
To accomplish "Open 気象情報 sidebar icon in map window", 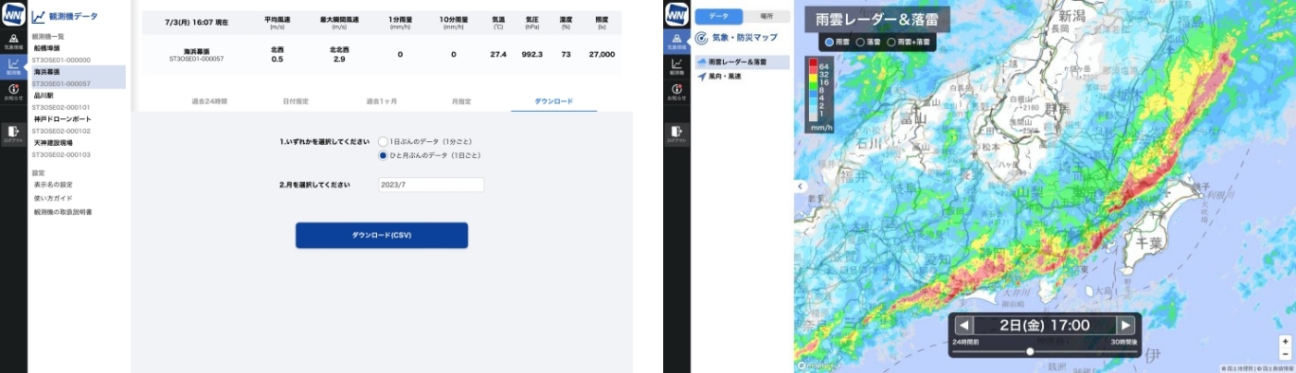I will pos(676,41).
